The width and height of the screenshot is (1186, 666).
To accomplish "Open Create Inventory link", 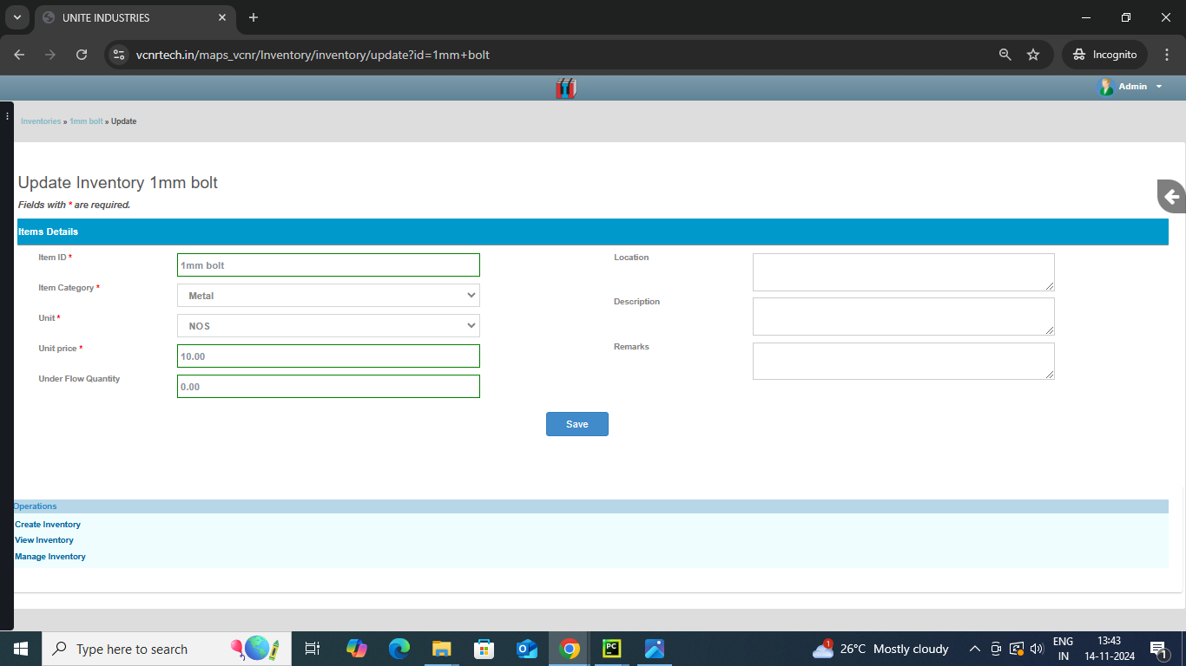I will (48, 525).
